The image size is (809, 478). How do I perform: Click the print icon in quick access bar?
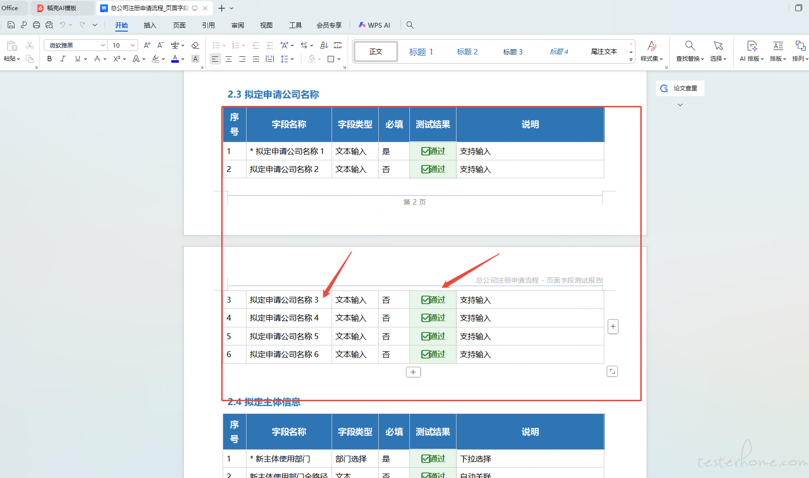tap(36, 25)
